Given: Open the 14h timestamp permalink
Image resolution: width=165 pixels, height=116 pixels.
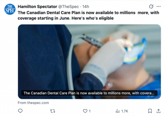Looking at the screenshot, I should [86, 7].
